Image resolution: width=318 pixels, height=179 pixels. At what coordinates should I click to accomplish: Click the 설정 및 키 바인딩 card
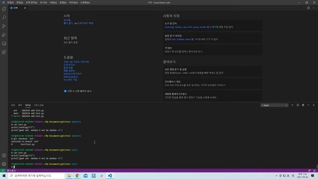(213, 38)
